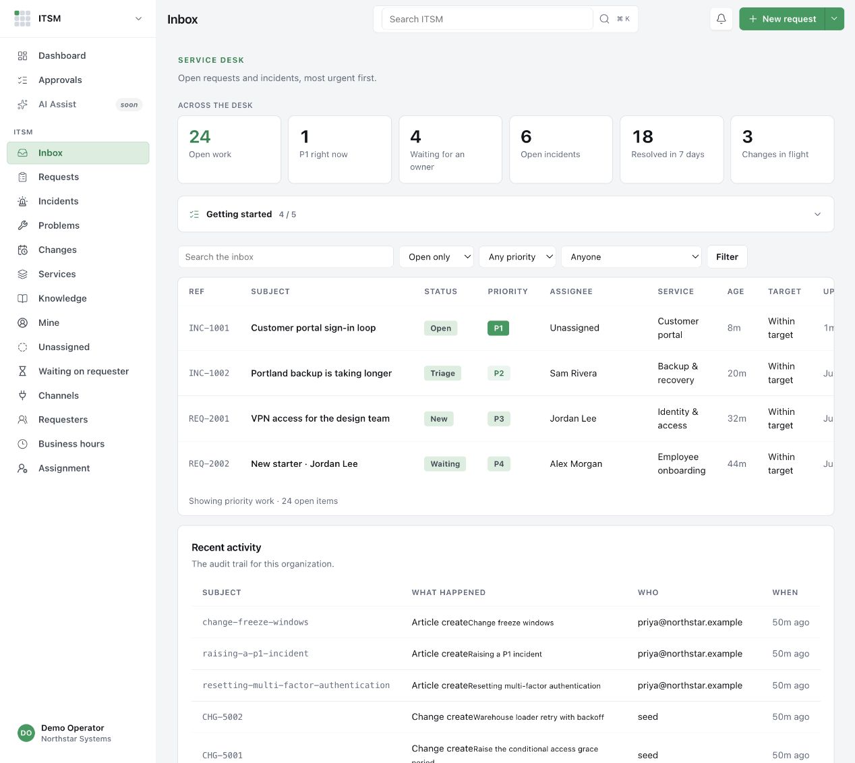
Task: Click the ITSM app grid logo icon
Action: coord(22,19)
